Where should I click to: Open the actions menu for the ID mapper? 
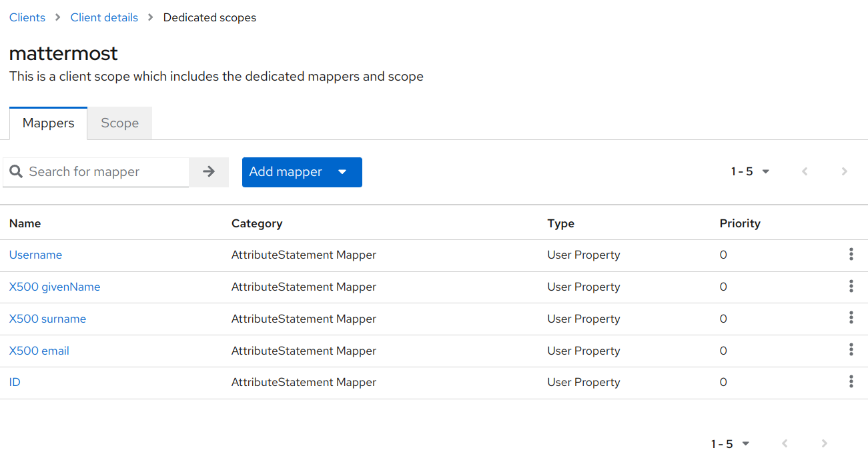tap(851, 381)
